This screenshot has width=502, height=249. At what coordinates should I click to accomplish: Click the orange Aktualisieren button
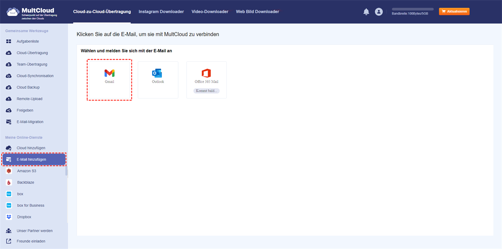pyautogui.click(x=454, y=12)
